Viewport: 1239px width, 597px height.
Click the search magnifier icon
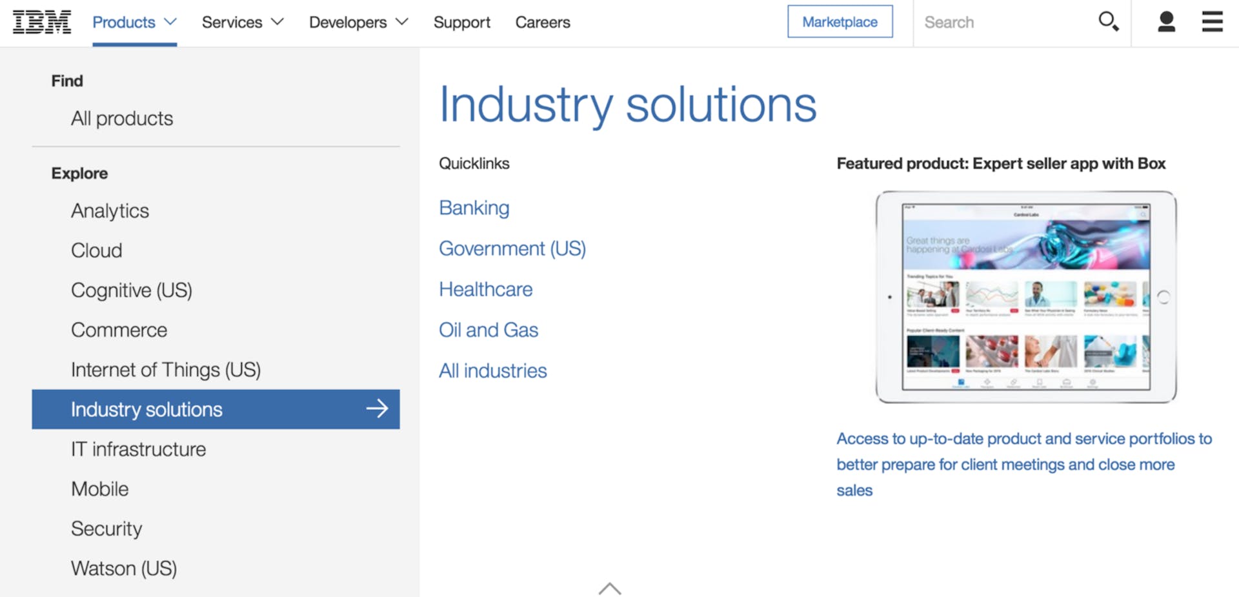[1108, 22]
